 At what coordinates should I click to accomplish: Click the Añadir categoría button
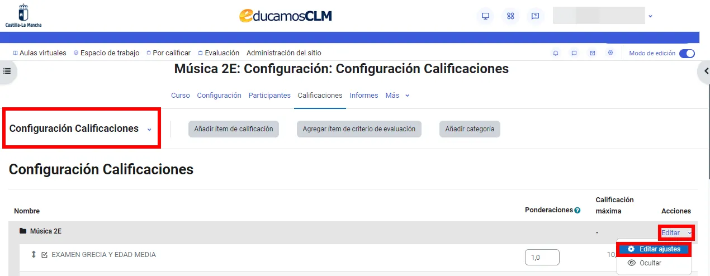(x=470, y=129)
